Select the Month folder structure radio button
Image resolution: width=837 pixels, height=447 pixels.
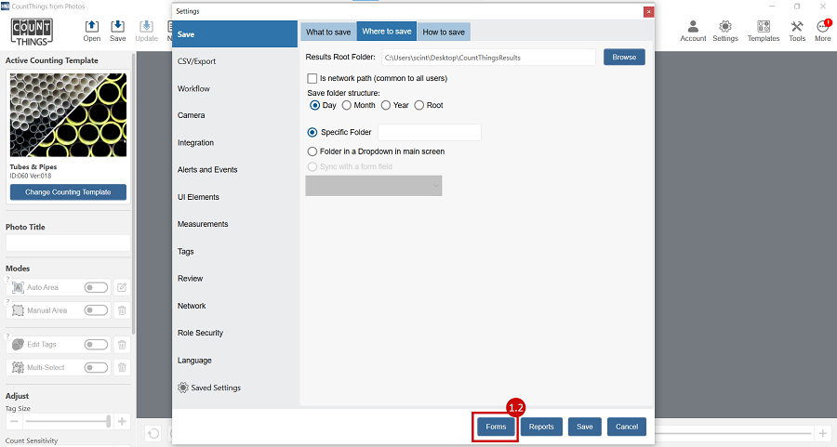coord(347,105)
